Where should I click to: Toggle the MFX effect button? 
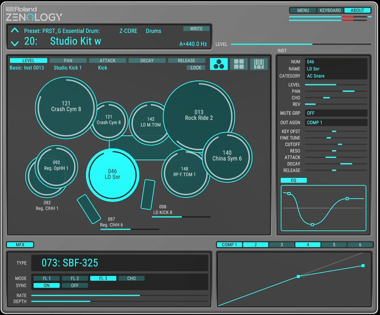click(x=20, y=245)
